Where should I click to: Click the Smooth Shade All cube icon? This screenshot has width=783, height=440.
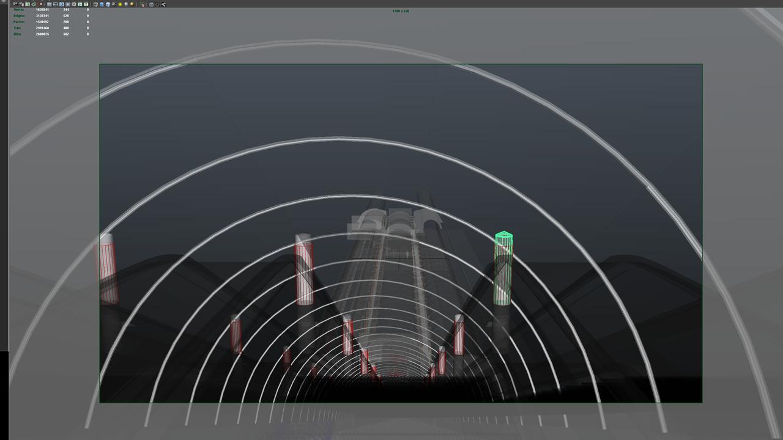click(102, 4)
